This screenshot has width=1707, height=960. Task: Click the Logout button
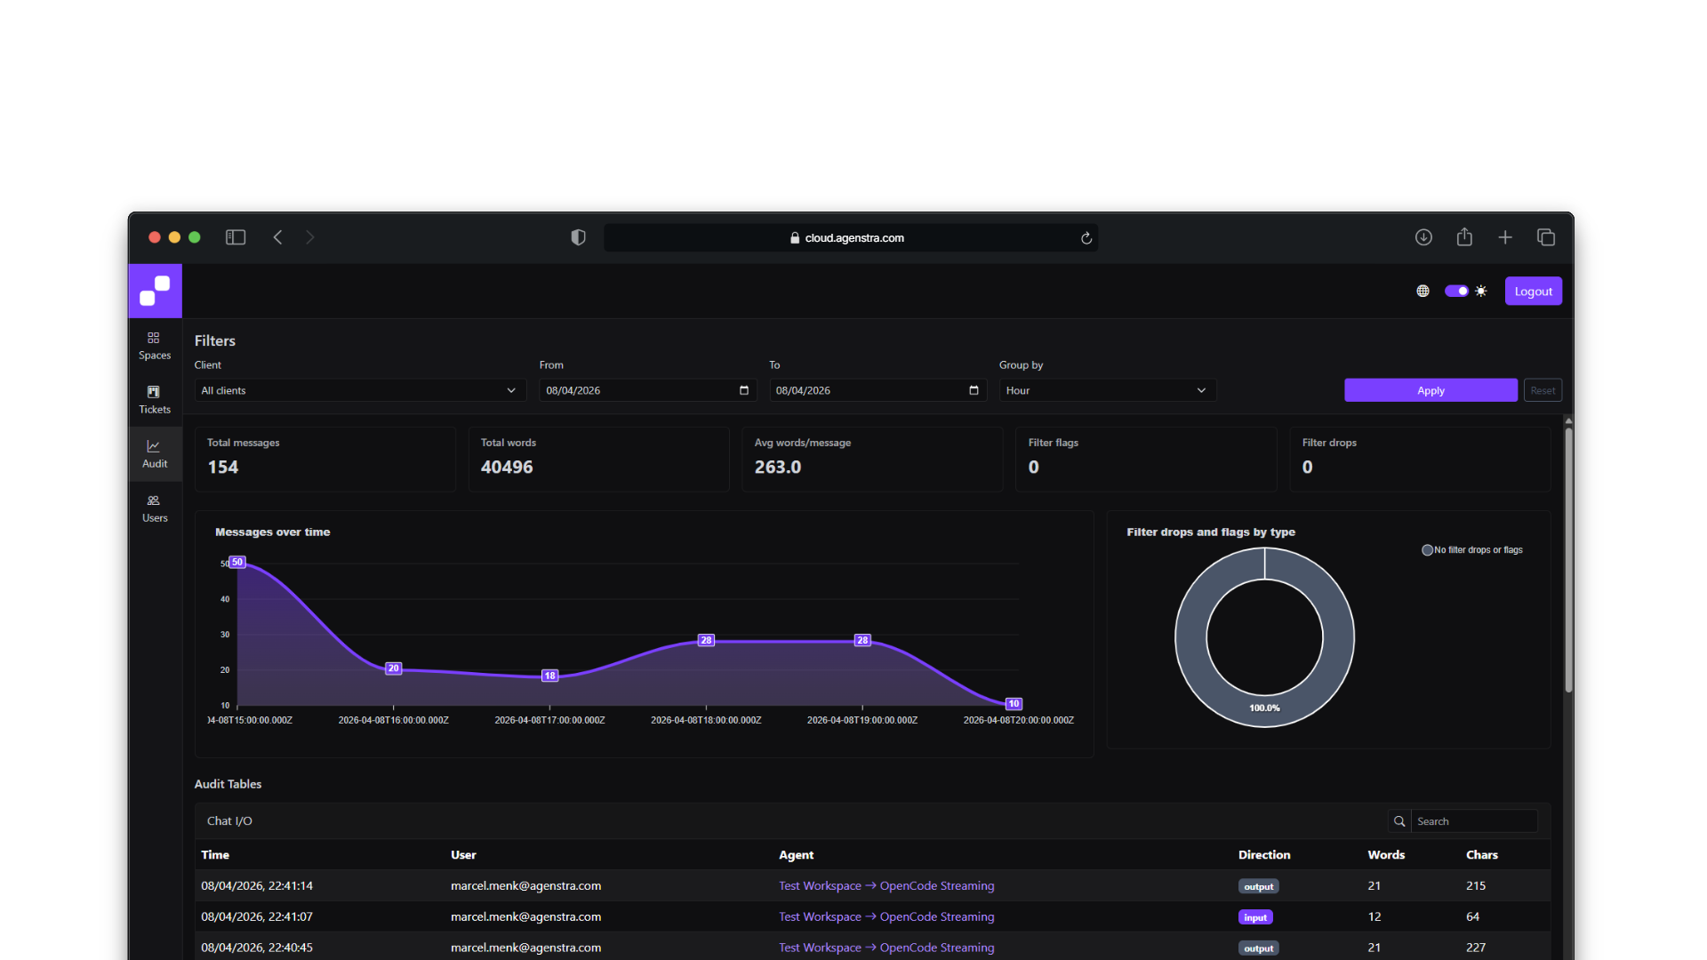(1533, 291)
